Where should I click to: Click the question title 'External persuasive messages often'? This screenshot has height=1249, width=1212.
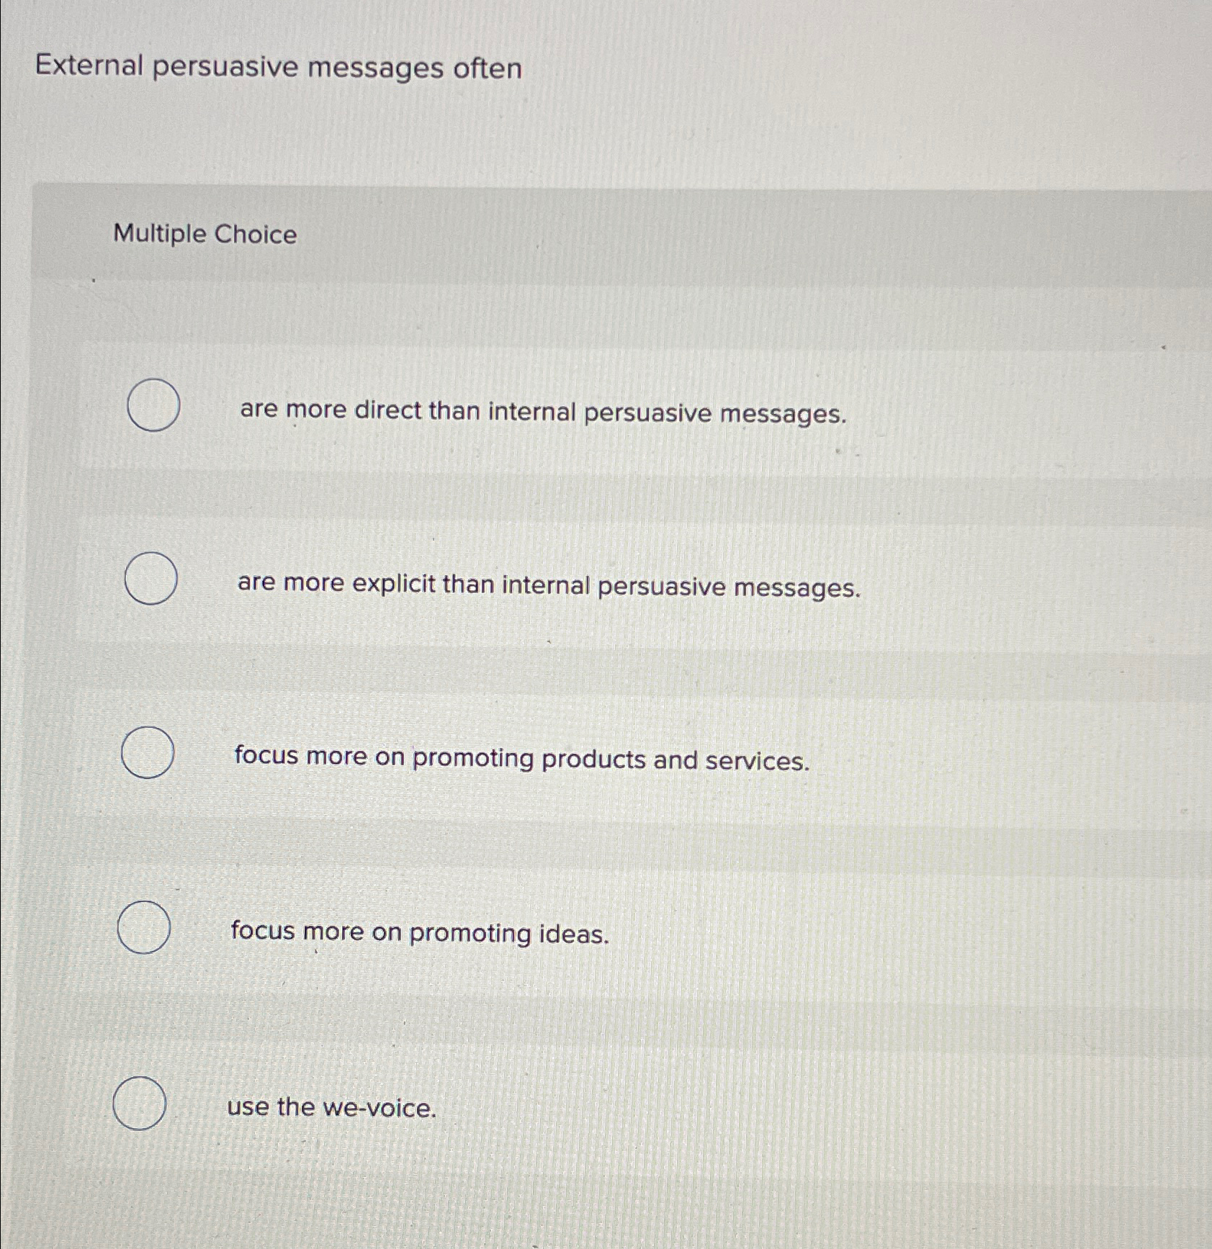point(277,68)
